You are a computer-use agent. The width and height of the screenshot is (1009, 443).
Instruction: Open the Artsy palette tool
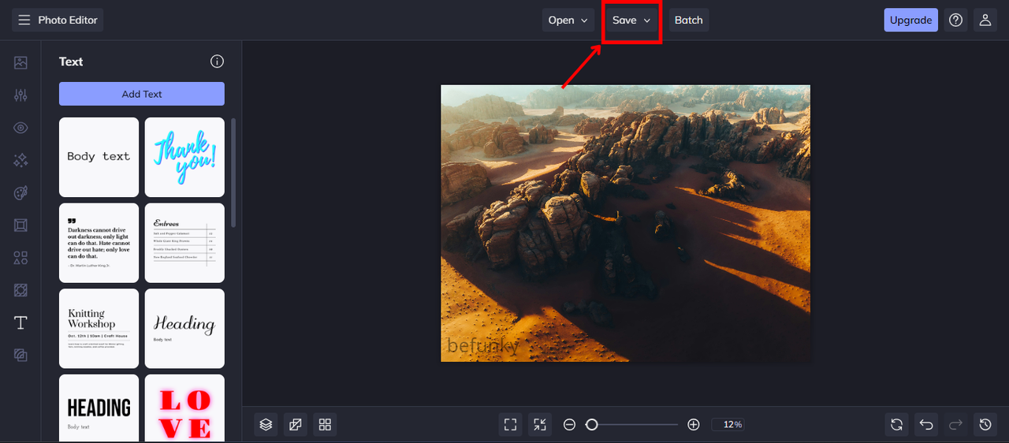[20, 193]
